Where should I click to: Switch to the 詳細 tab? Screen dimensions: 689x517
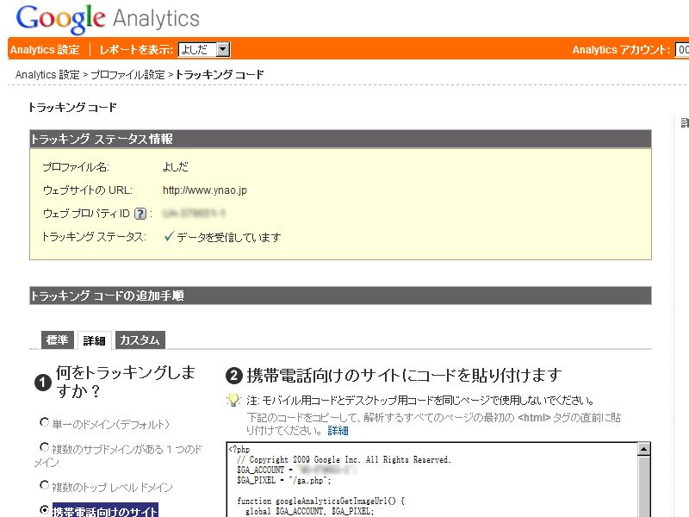95,340
